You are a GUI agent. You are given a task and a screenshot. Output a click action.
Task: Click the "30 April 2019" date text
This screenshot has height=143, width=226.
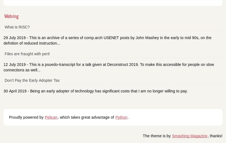coord(15,91)
